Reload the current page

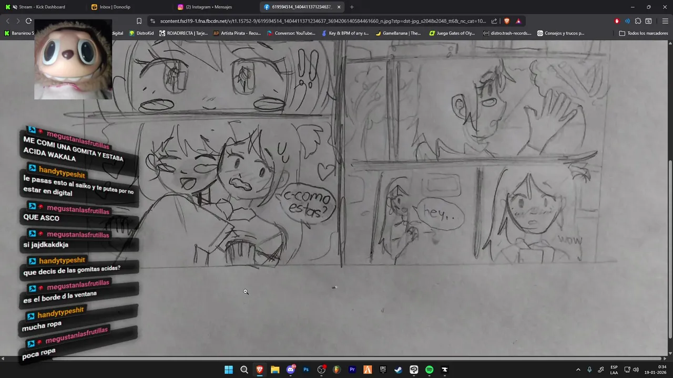(x=28, y=21)
